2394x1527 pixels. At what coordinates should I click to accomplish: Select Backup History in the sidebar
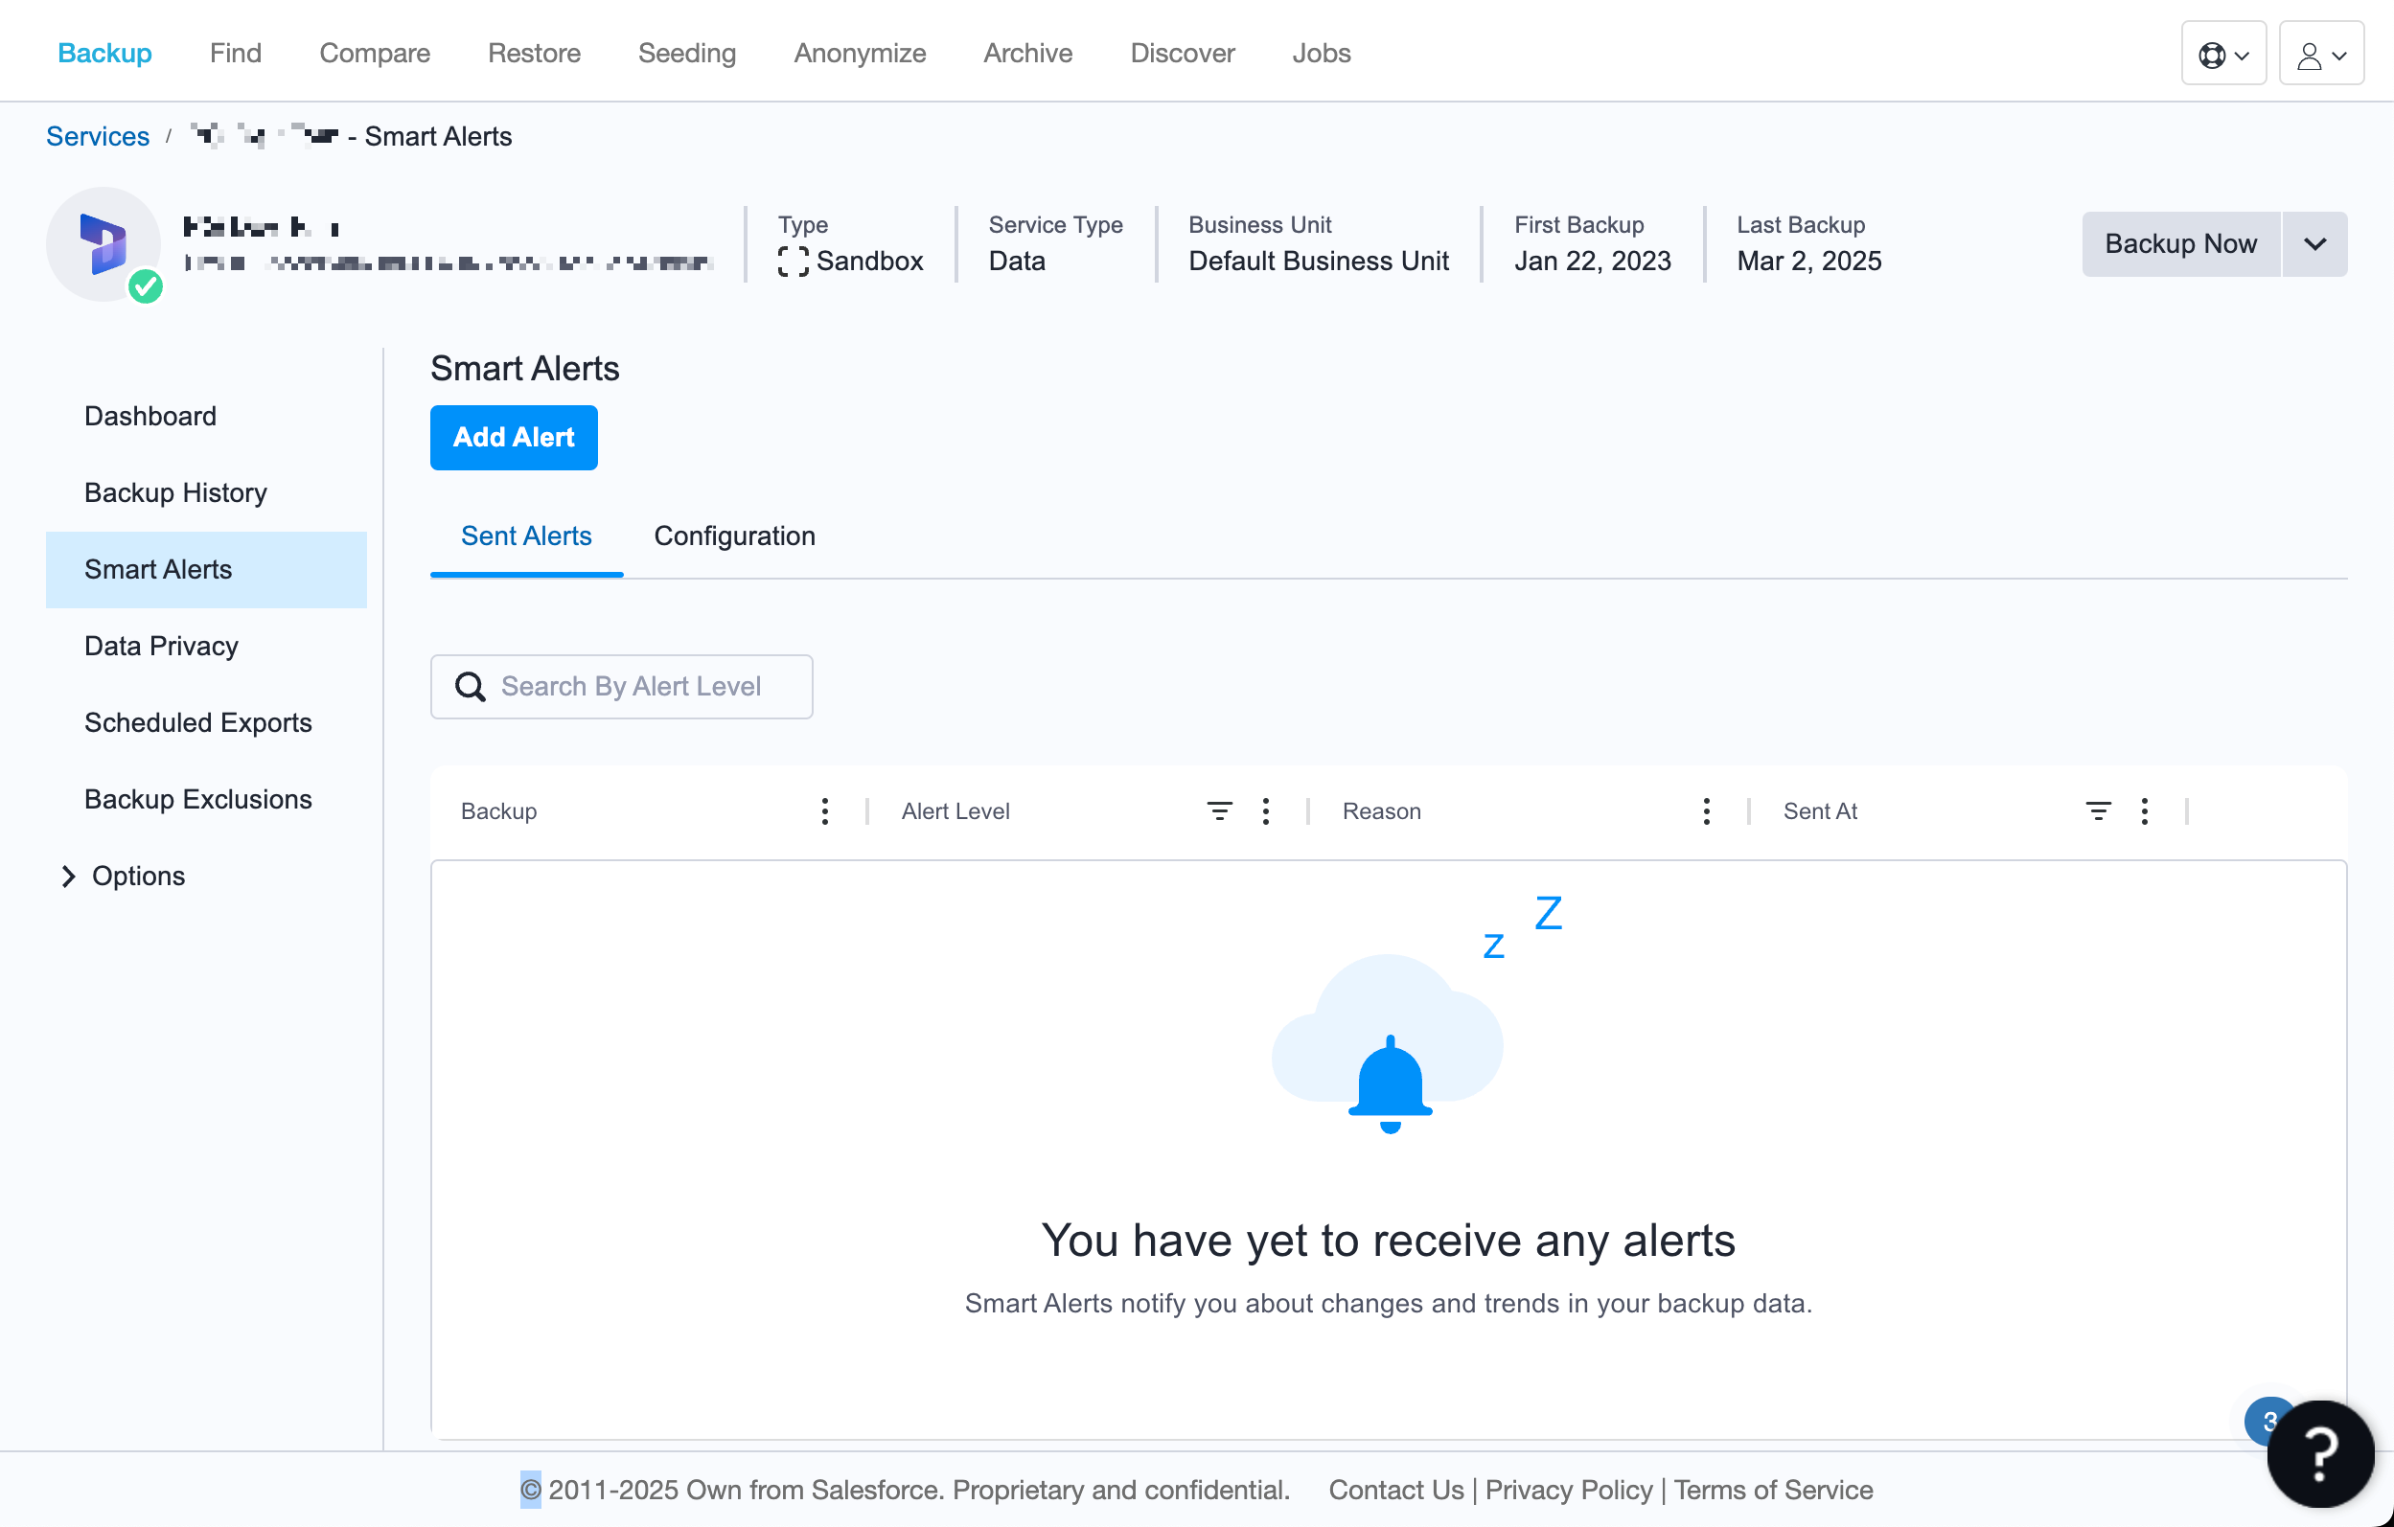tap(206, 492)
